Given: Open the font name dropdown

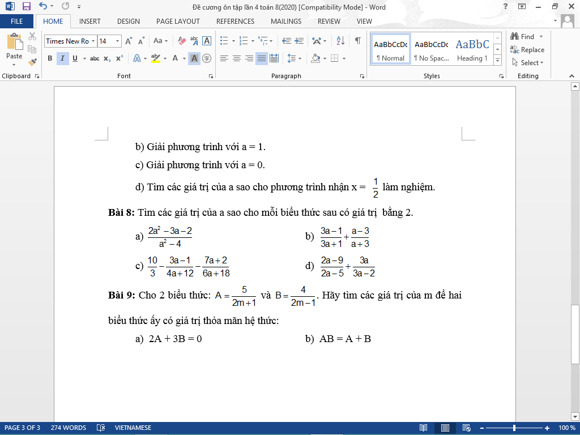Looking at the screenshot, I should [93, 41].
